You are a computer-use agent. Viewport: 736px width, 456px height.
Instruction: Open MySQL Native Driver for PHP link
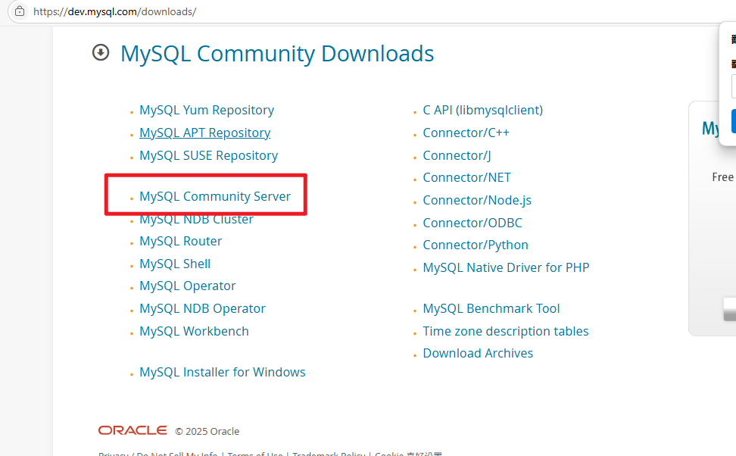click(506, 267)
